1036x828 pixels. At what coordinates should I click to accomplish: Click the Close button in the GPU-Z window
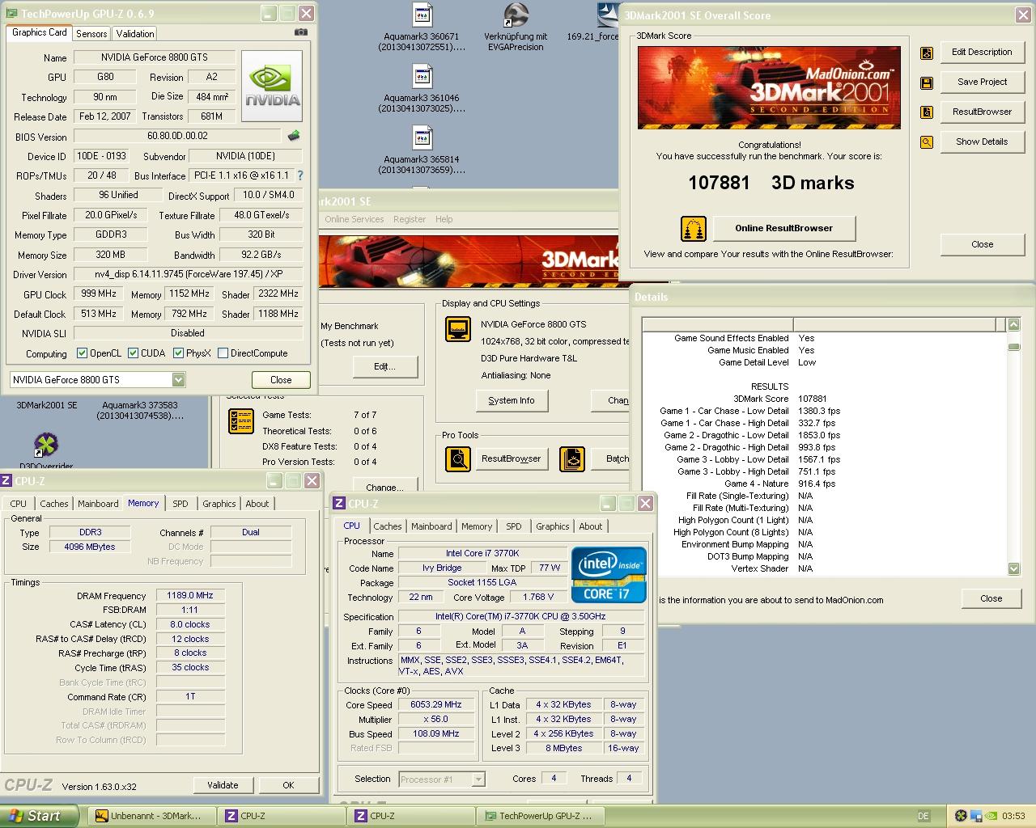(x=281, y=380)
